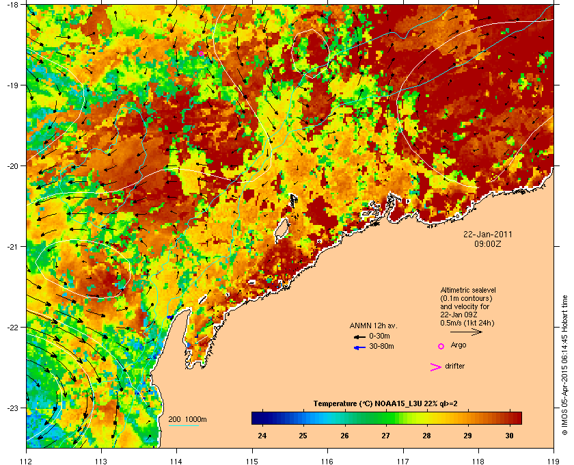Click the IMOS copyright timestamp text
The width and height of the screenshot is (574, 465).
(x=565, y=365)
